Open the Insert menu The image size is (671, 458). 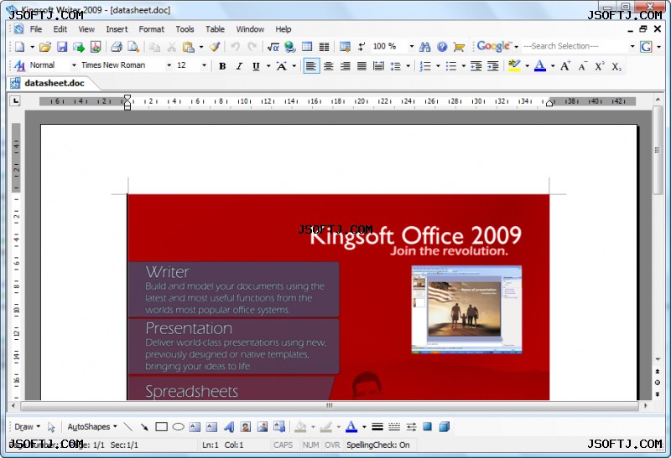tap(117, 29)
